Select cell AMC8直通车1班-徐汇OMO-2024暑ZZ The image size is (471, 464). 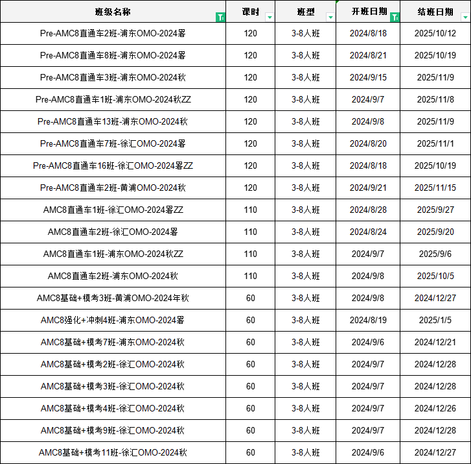[113, 210]
